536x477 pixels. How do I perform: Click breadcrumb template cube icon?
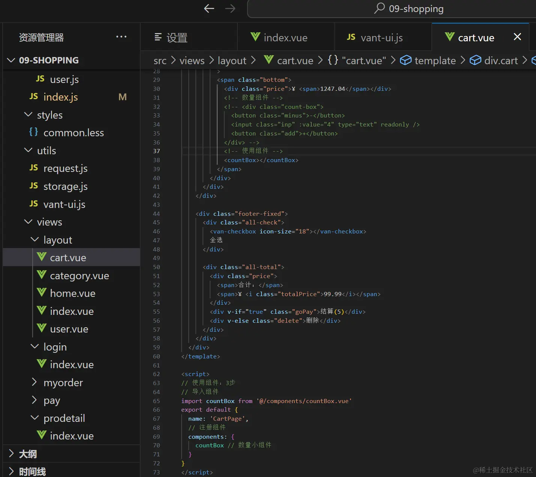pyautogui.click(x=405, y=60)
